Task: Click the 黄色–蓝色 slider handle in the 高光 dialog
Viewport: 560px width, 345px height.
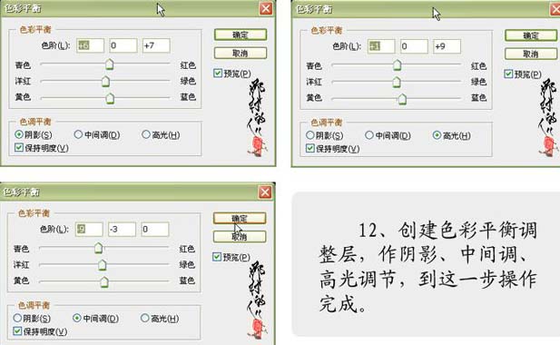Action: (402, 99)
